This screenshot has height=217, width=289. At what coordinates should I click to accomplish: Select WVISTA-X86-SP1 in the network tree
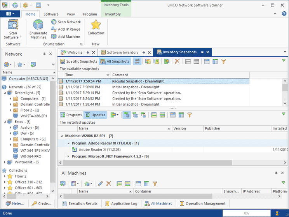(33, 116)
